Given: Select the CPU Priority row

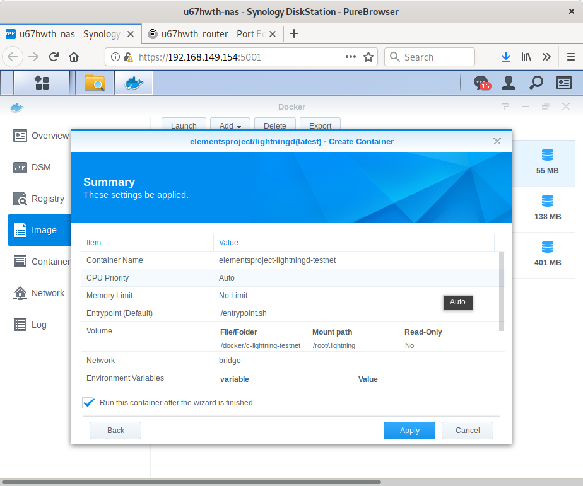Looking at the screenshot, I should click(x=290, y=278).
